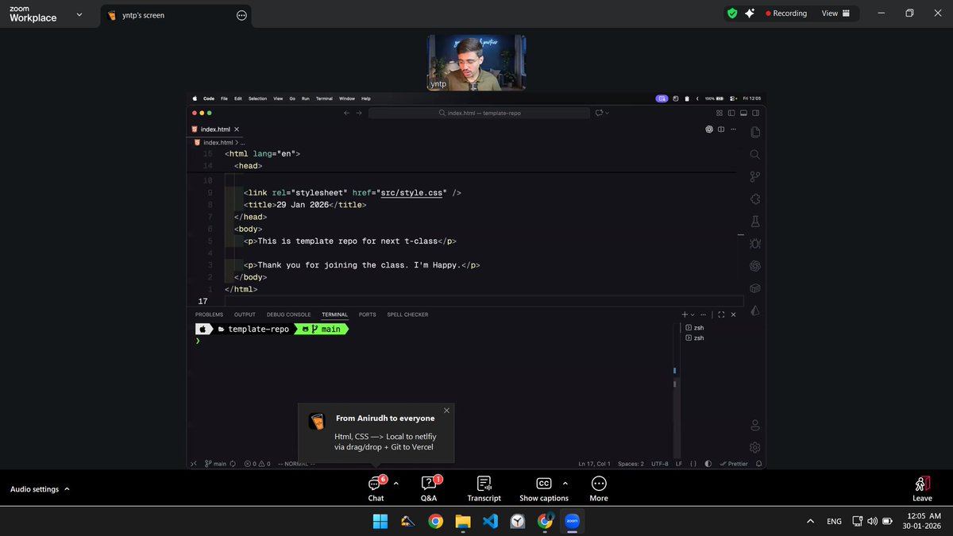Open the Extensions view in activity bar
The height and width of the screenshot is (536, 953).
coord(755,199)
